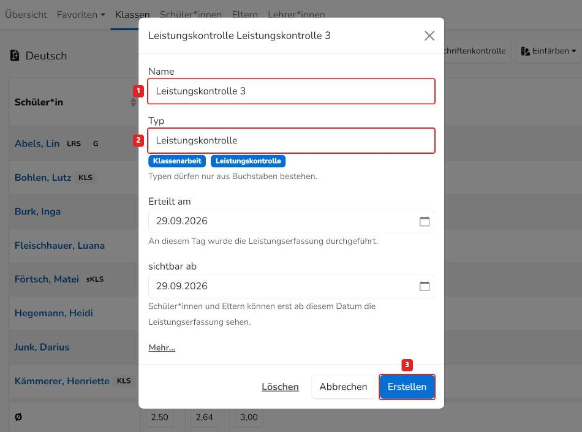Click the KLS badge next to Bohlen, Lutz
The image size is (582, 432).
point(85,178)
